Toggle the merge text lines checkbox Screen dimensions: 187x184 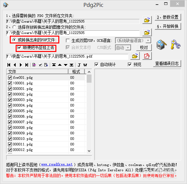tap(68, 47)
